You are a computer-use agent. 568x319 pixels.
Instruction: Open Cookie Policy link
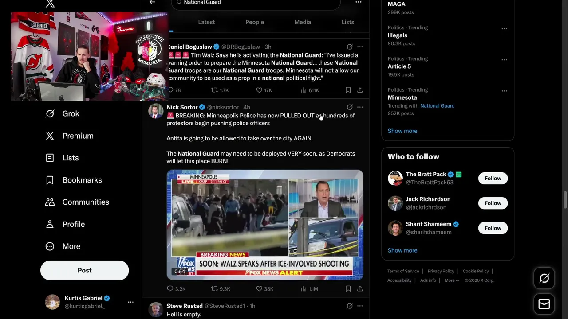click(476, 271)
